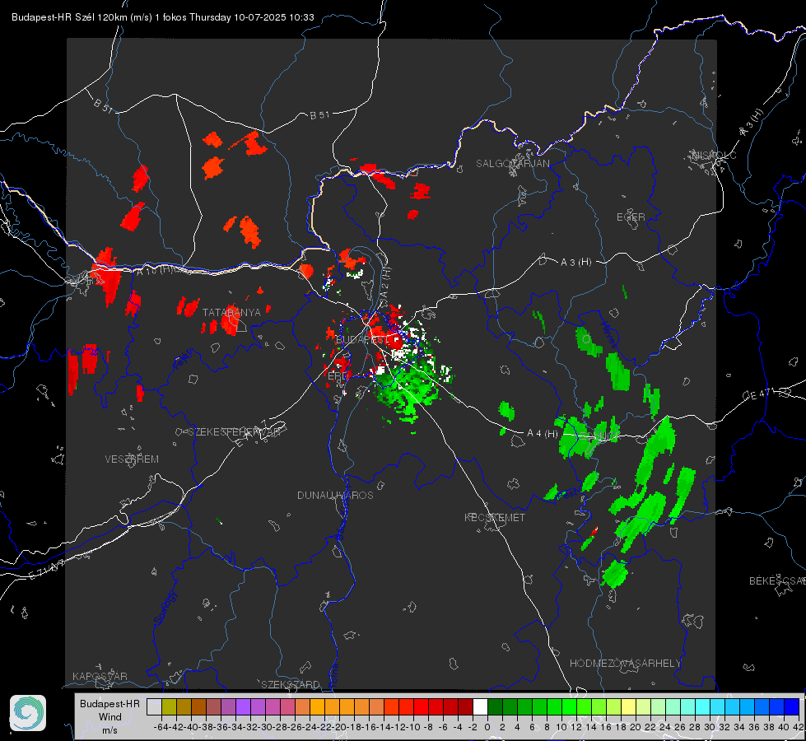Click the MISKOLC city label
806x741 pixels.
tap(714, 155)
